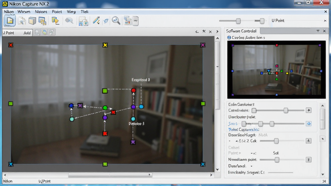The height and width of the screenshot is (186, 331).
Task: Open the Wiram menu
Action: (24, 12)
